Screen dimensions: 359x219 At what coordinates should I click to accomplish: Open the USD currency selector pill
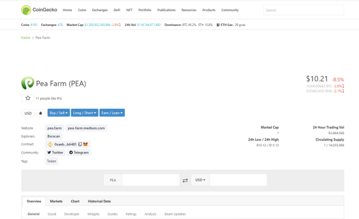pos(28,113)
